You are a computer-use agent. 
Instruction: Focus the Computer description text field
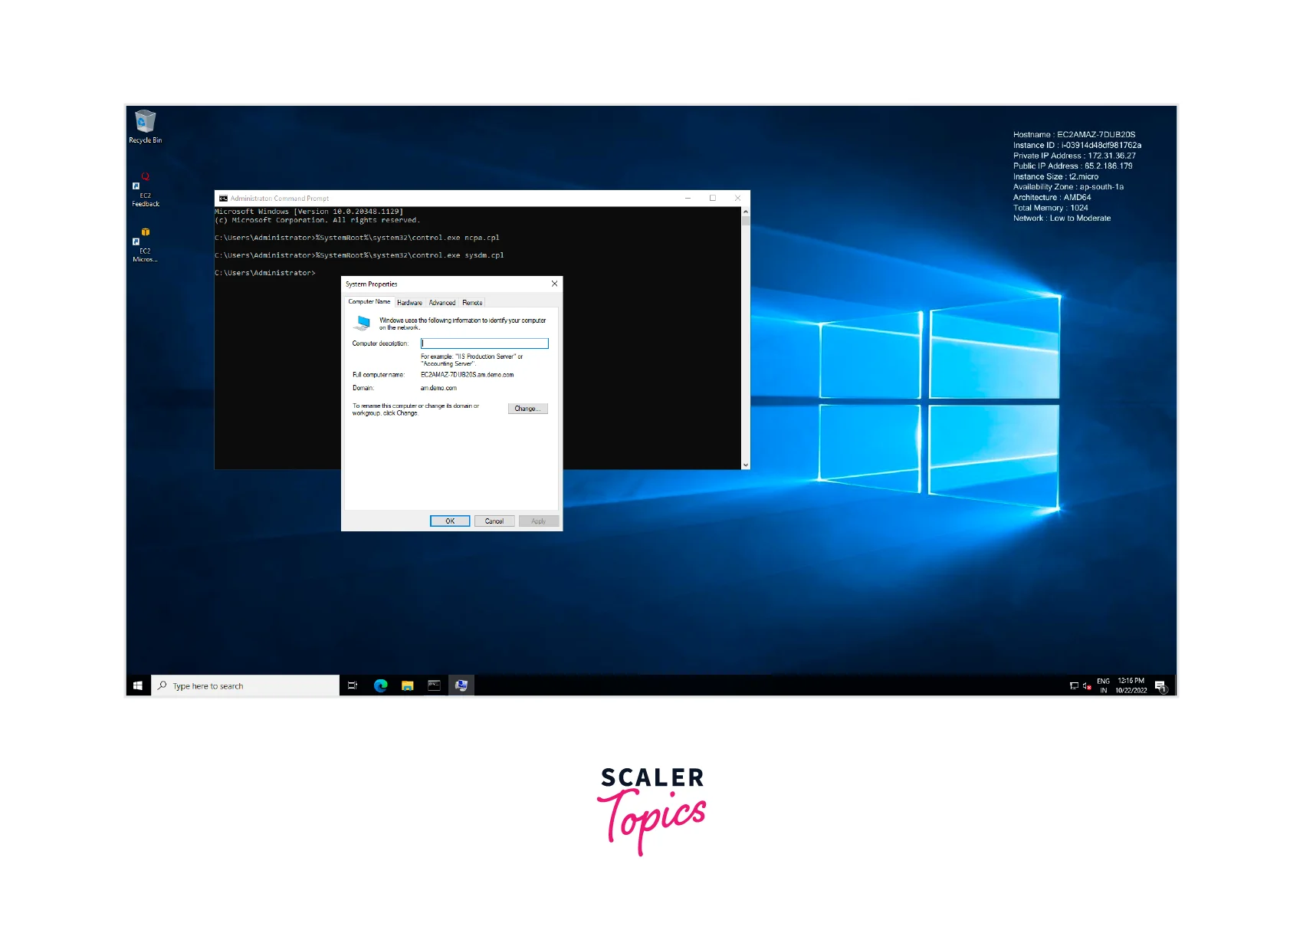pyautogui.click(x=484, y=343)
